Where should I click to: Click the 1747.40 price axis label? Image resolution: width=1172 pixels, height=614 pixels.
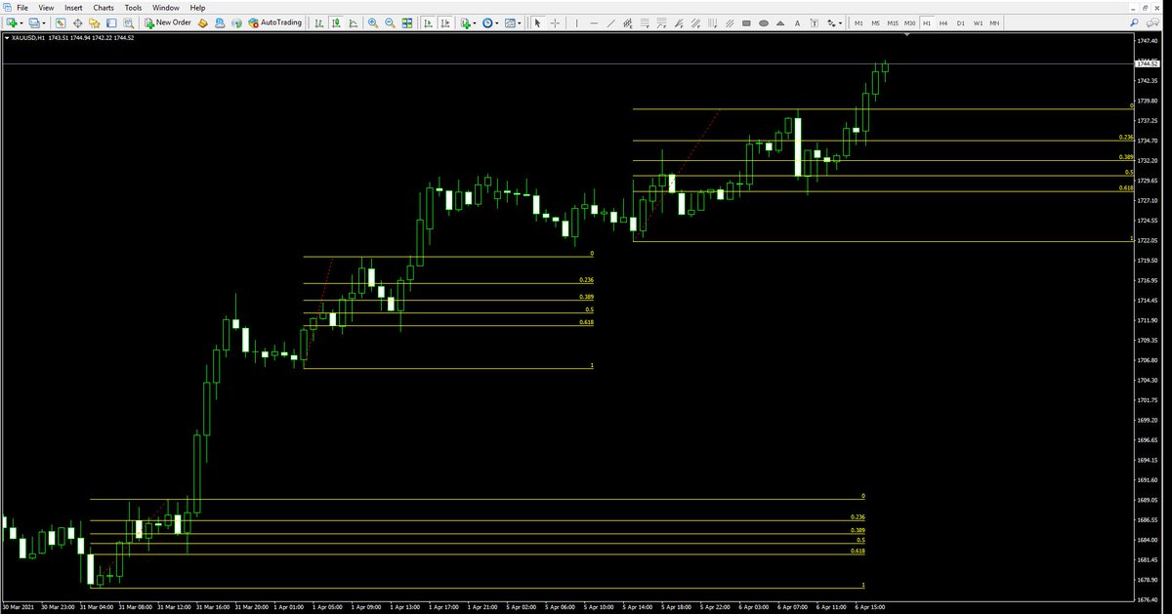(x=1148, y=41)
